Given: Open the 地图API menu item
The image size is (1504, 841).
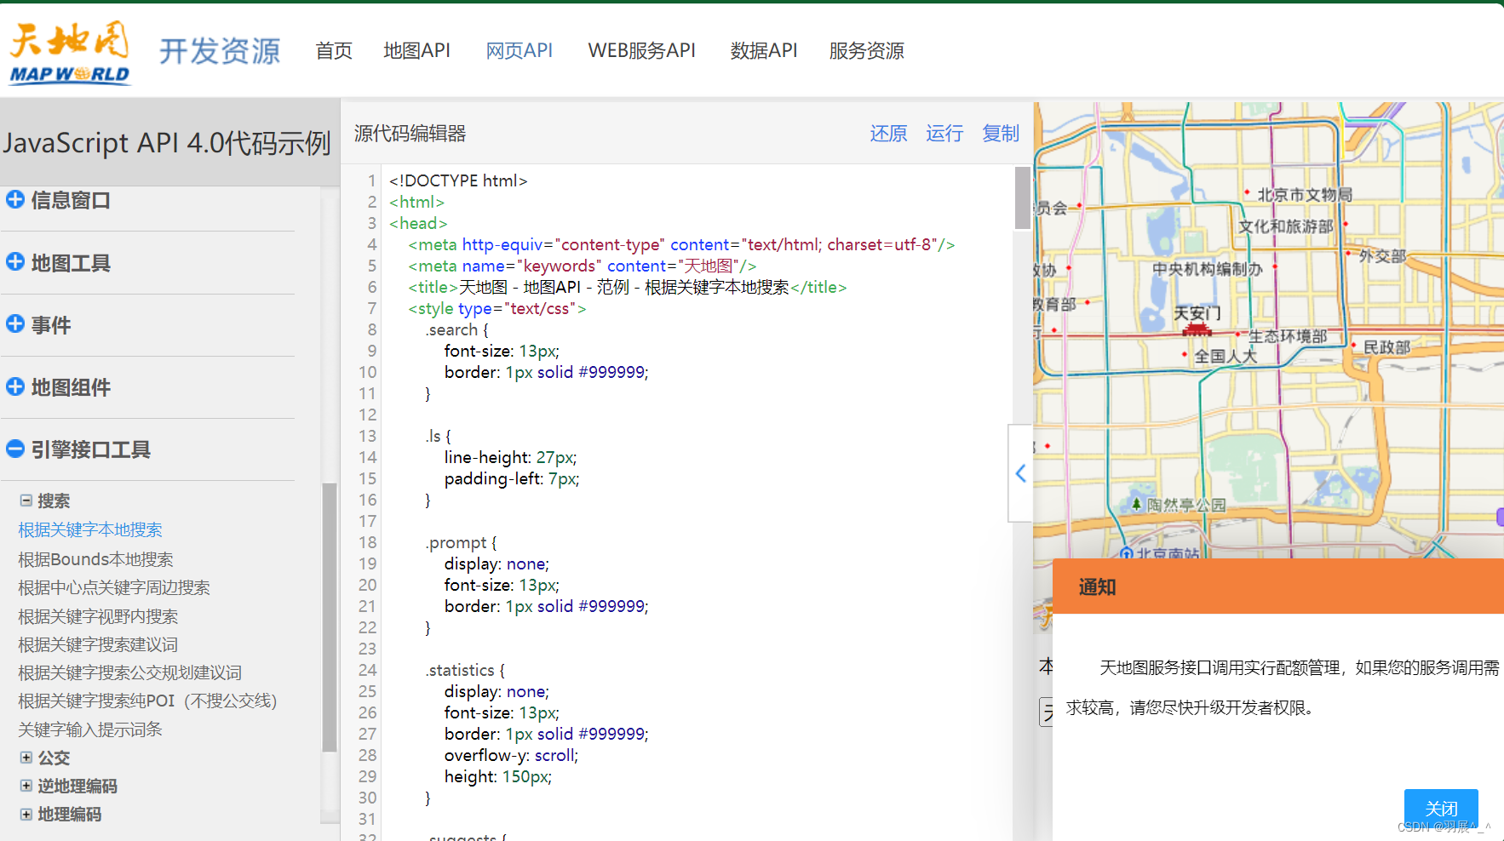Looking at the screenshot, I should pyautogui.click(x=416, y=51).
